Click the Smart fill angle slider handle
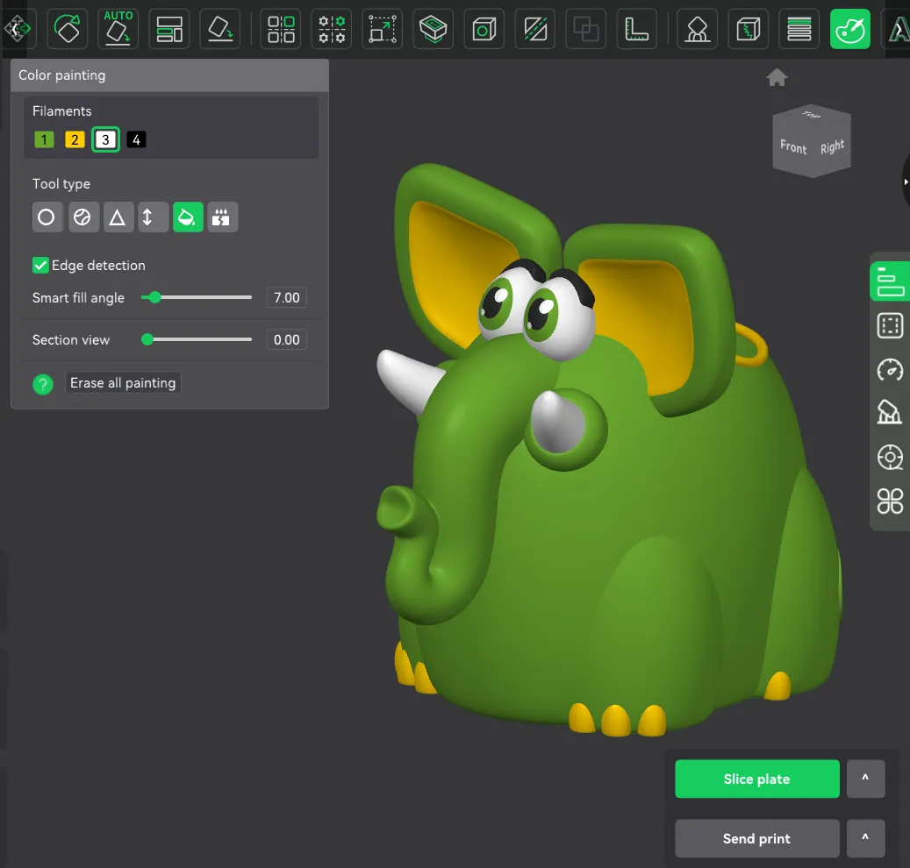The height and width of the screenshot is (868, 910). click(155, 298)
